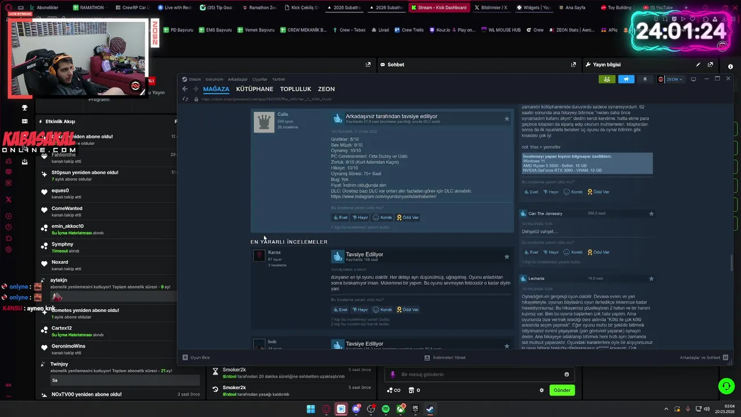Vote Hayır on the RTX 3060 specs review
Image resolution: width=741 pixels, height=417 pixels.
[551, 192]
